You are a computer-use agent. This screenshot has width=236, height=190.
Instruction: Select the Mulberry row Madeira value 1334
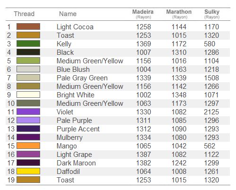click(143, 138)
